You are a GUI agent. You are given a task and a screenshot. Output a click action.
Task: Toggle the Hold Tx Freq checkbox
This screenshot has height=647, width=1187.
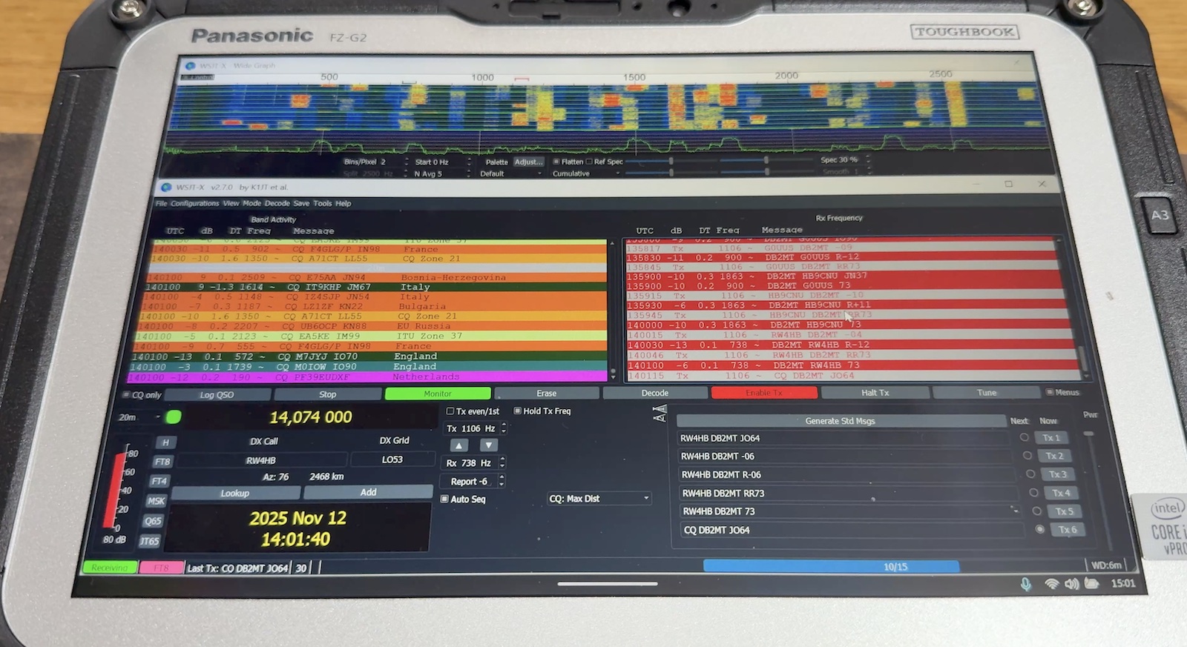click(518, 411)
